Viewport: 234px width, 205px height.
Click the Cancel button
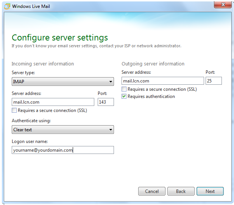click(152, 191)
